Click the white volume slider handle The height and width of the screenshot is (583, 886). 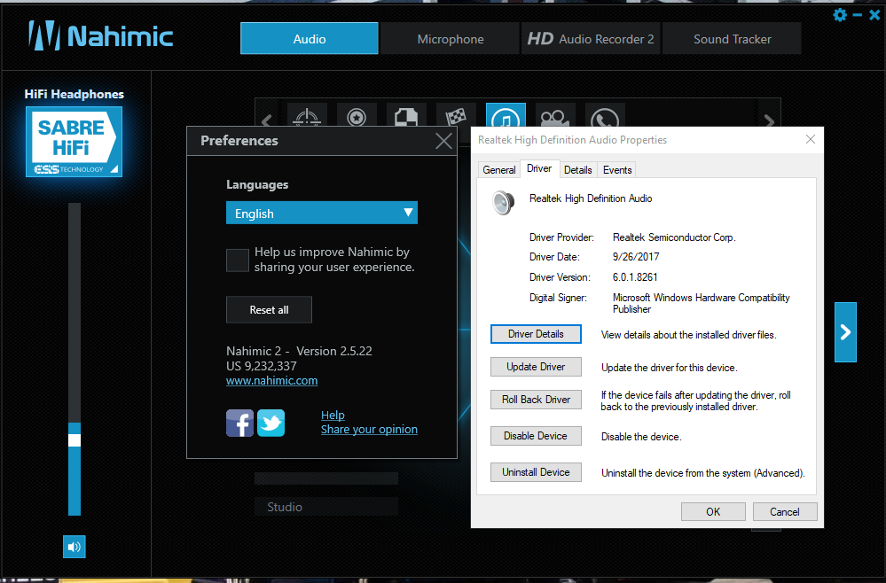click(74, 440)
